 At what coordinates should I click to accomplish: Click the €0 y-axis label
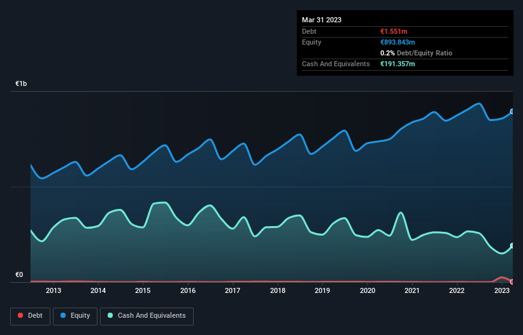point(19,274)
